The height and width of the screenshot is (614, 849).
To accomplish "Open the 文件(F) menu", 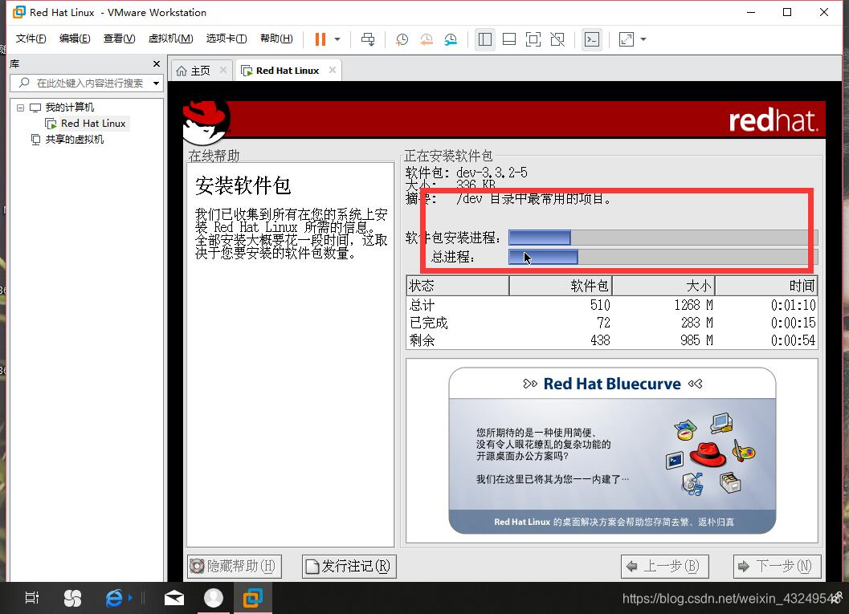I will click(31, 39).
